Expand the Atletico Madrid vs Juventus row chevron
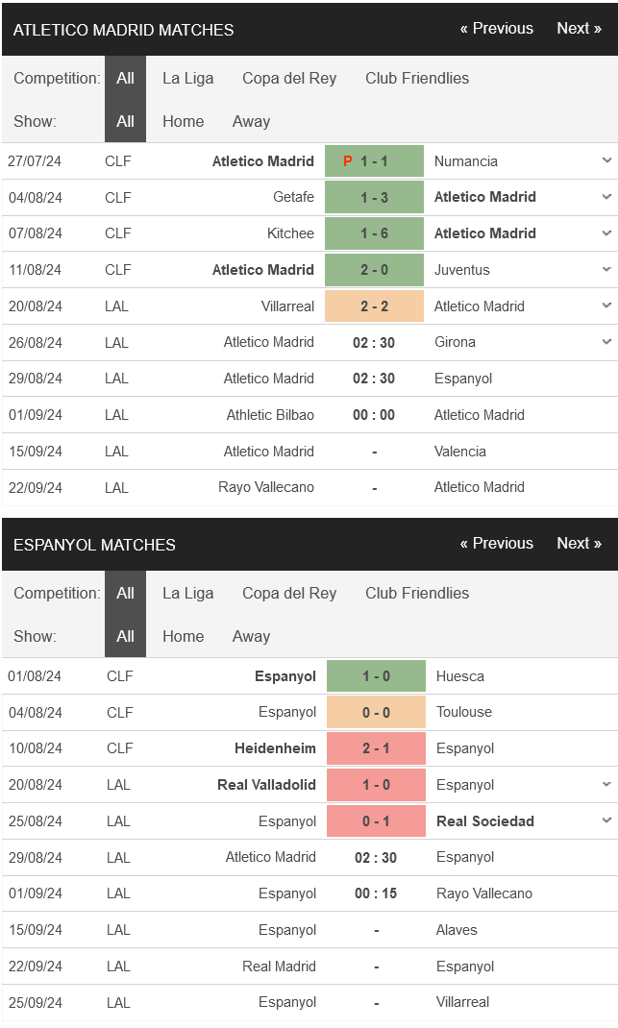 click(x=606, y=269)
